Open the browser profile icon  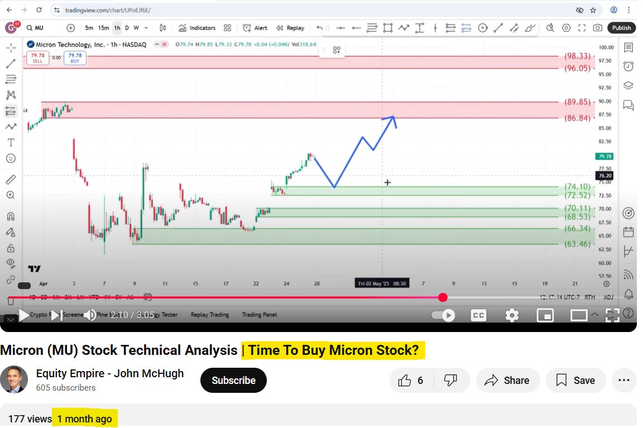click(614, 10)
